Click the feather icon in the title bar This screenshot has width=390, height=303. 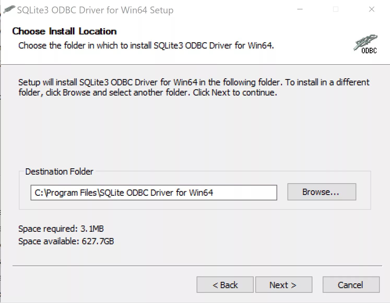click(x=9, y=10)
